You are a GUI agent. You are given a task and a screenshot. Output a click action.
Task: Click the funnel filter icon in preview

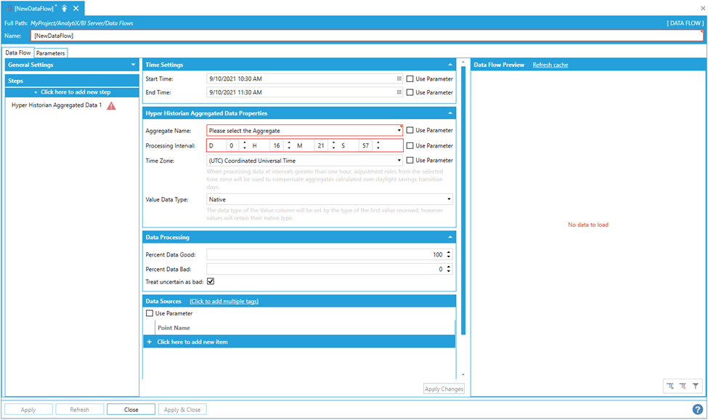(x=695, y=387)
